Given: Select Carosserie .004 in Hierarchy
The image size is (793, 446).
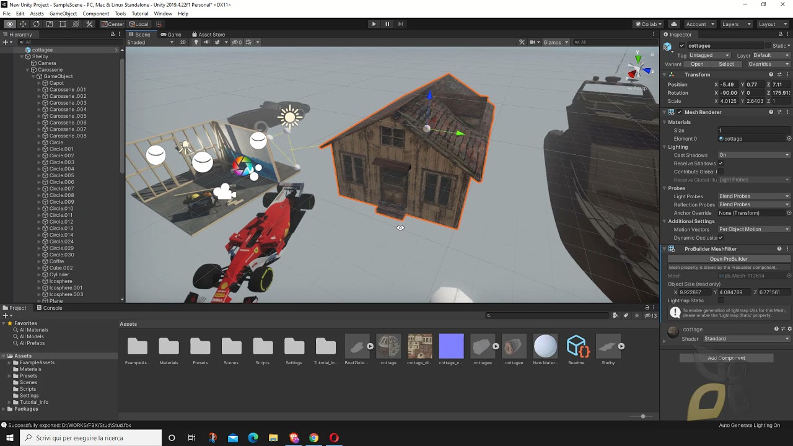Looking at the screenshot, I should pyautogui.click(x=68, y=110).
